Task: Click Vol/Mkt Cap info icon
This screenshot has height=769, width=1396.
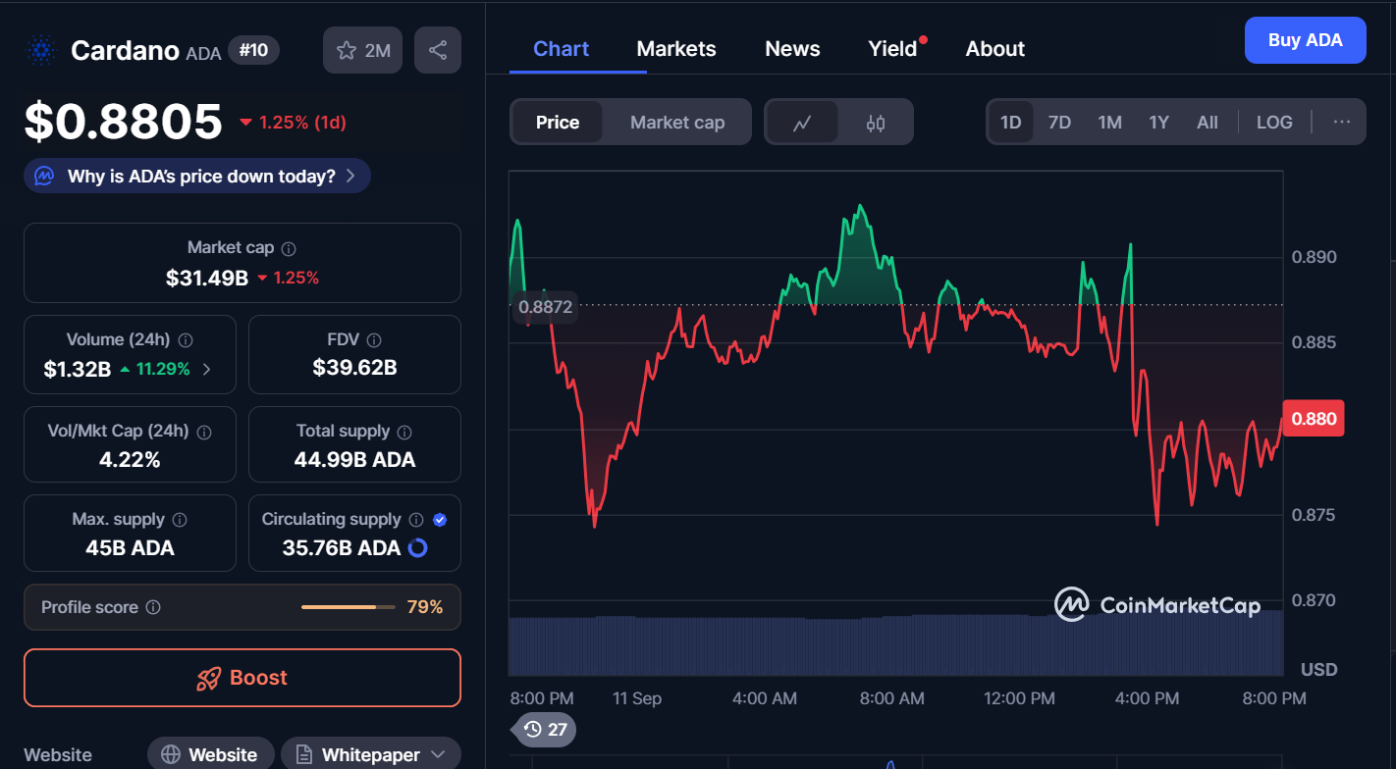Action: [204, 432]
